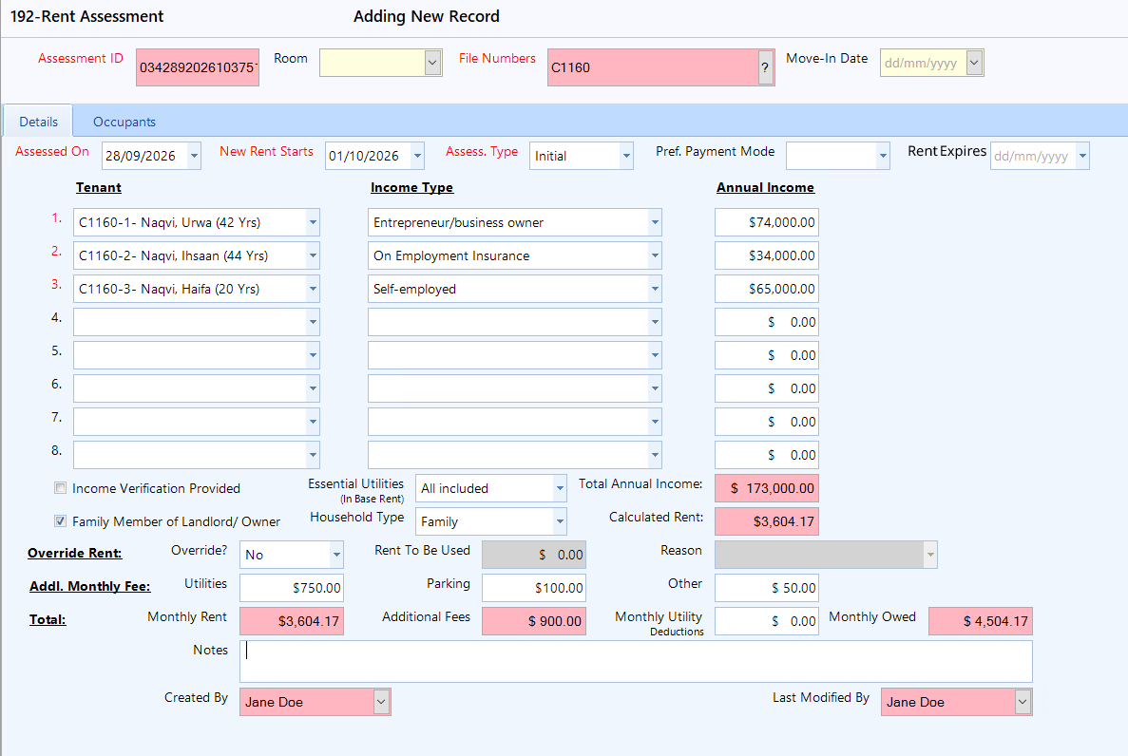Viewport: 1128px width, 756px height.
Task: Click the Assessment ID field
Action: coord(198,67)
